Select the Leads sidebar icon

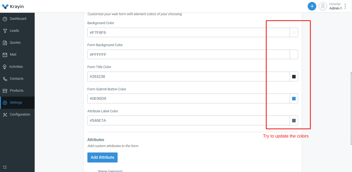(5, 30)
